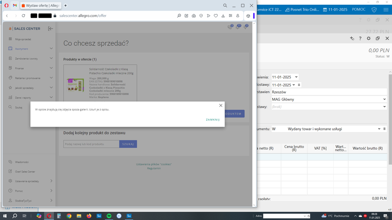Click the tips lightbulb icon
Viewport: 392px width, 220px height.
point(246,27)
